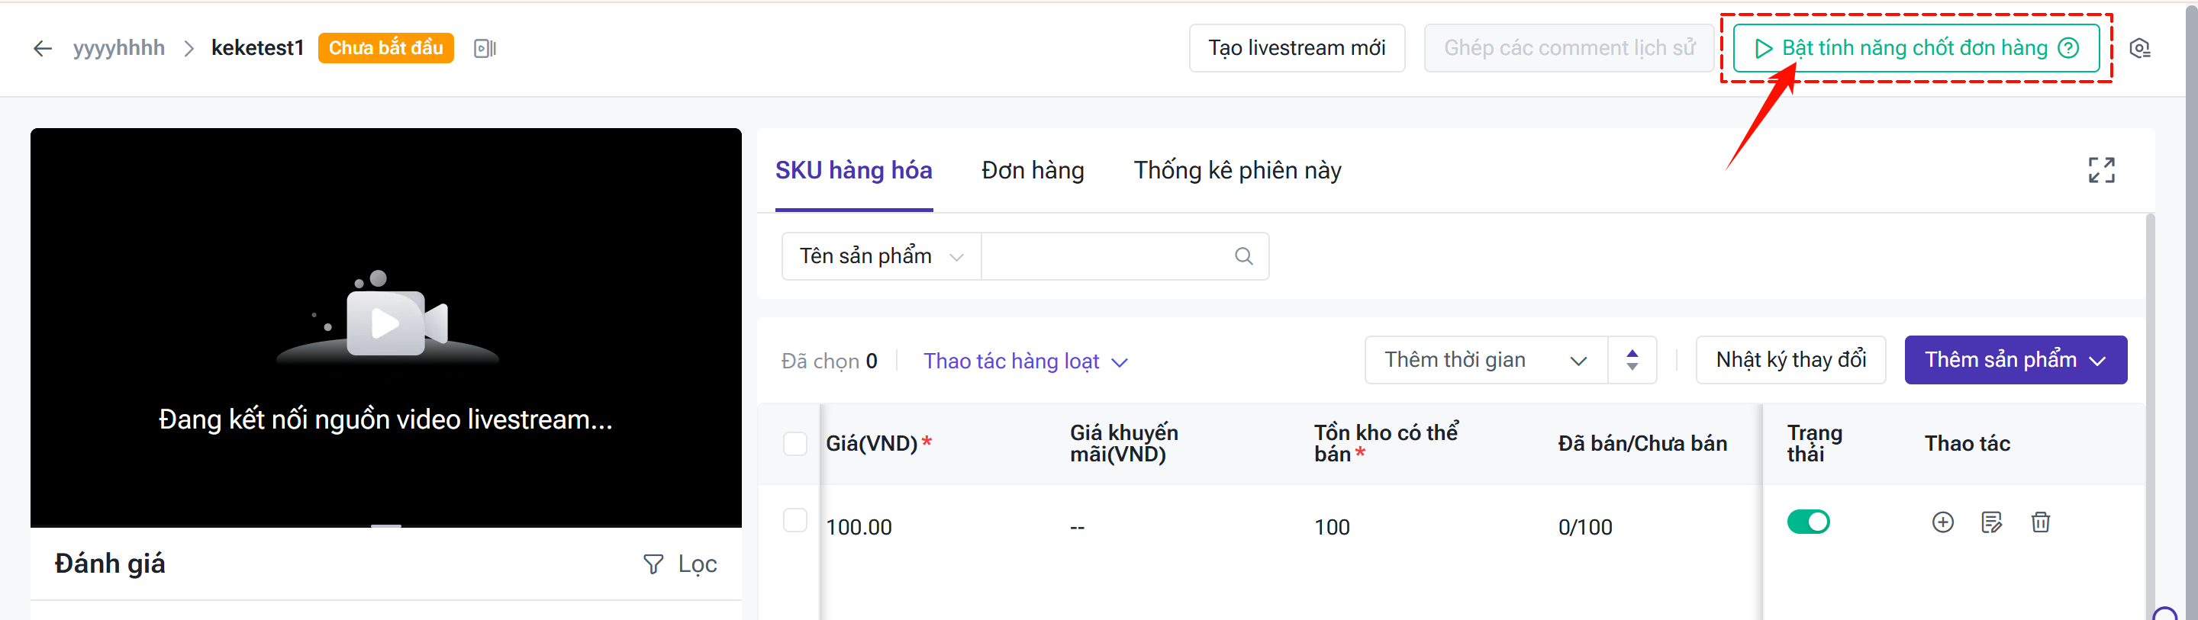Image resolution: width=2198 pixels, height=620 pixels.
Task: Delete the product using trash icon
Action: click(x=2040, y=522)
